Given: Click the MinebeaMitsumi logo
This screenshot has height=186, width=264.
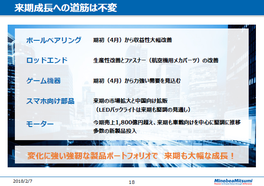Looking at the screenshot, I should [233, 181].
